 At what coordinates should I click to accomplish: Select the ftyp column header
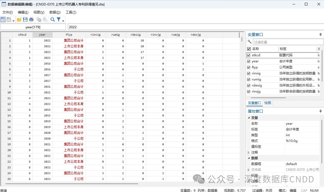pos(69,35)
